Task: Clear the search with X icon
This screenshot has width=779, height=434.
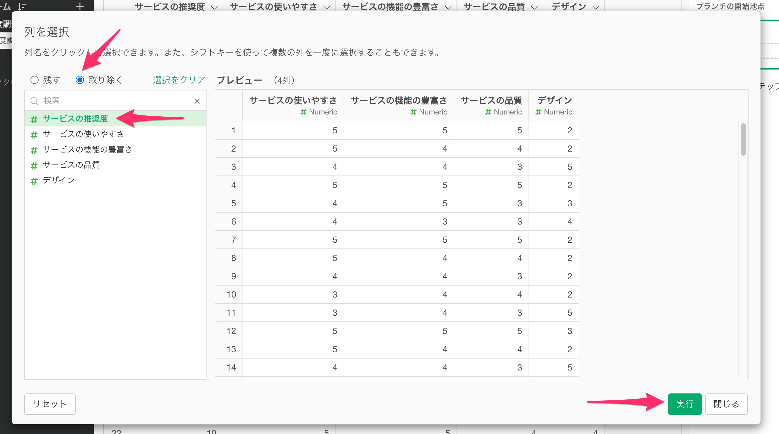Action: point(197,101)
